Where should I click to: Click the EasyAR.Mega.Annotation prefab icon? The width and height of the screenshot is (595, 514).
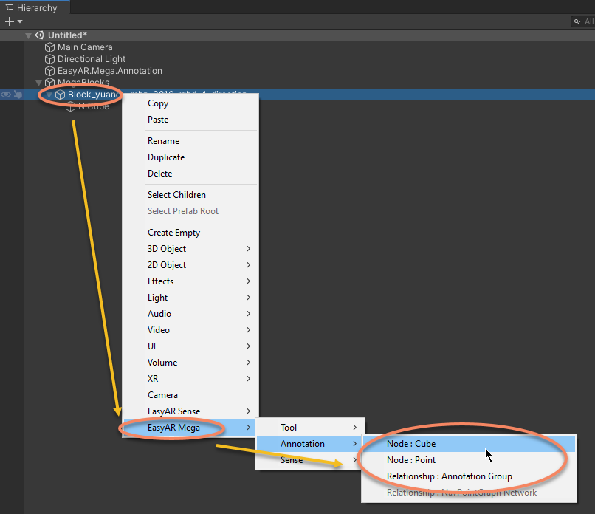[x=49, y=71]
